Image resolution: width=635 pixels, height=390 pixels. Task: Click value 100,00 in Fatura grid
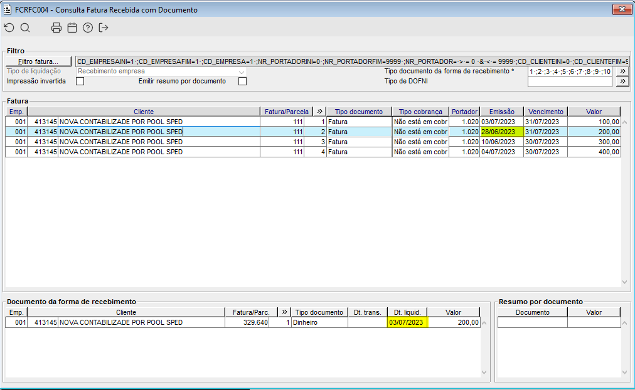pyautogui.click(x=594, y=122)
